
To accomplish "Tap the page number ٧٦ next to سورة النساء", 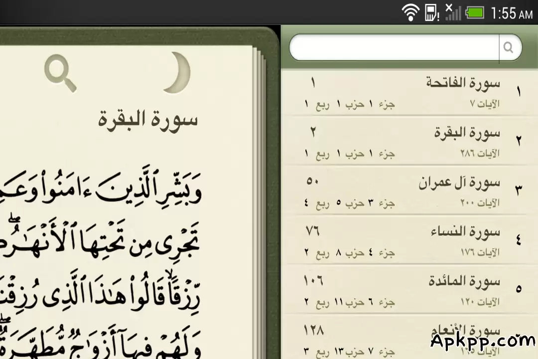I will [x=313, y=230].
